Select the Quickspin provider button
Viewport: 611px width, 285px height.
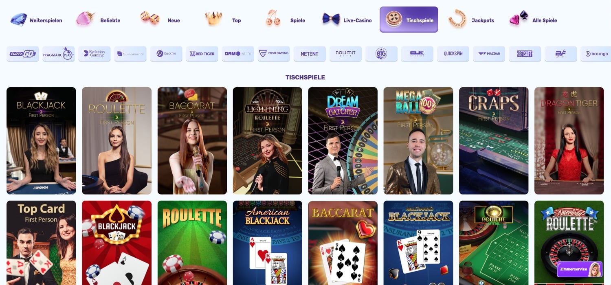453,54
